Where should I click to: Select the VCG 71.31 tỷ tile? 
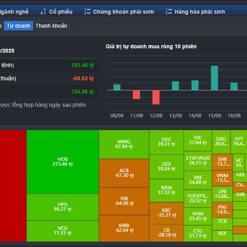[63, 231]
